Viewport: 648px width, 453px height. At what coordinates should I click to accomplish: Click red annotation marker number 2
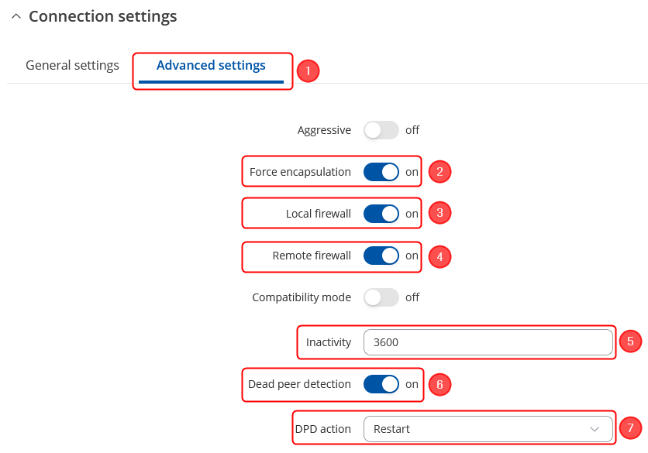pos(439,172)
